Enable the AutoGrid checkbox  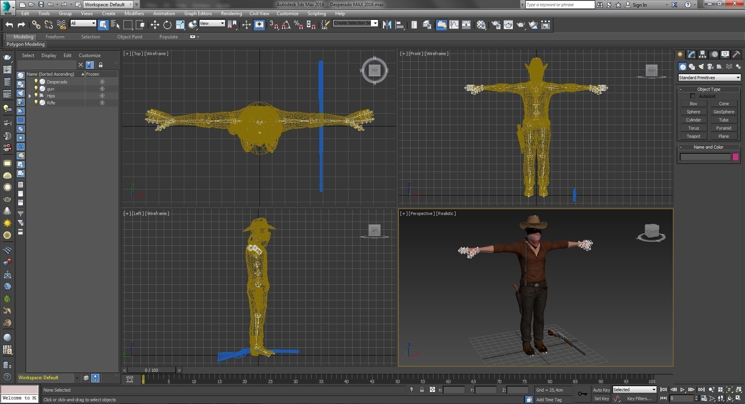(x=693, y=96)
